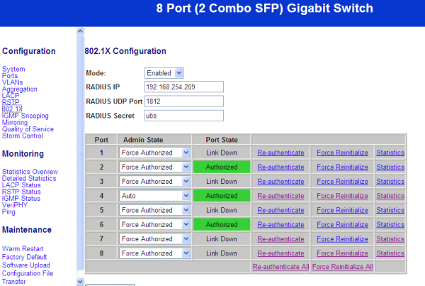Open the Mode dropdown
The image size is (425, 286).
164,72
